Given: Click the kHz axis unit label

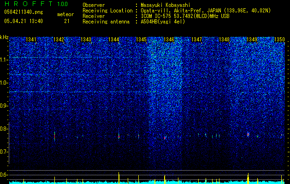Looking at the screenshot, I should tap(4, 37).
